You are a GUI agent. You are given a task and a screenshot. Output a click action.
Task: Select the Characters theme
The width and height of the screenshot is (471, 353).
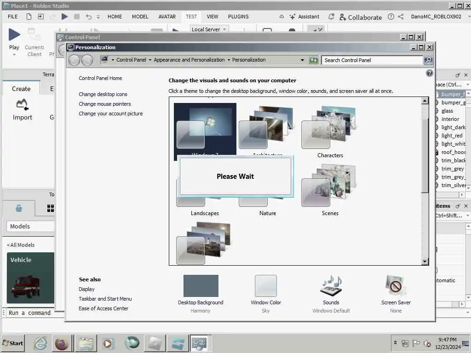pos(329,131)
